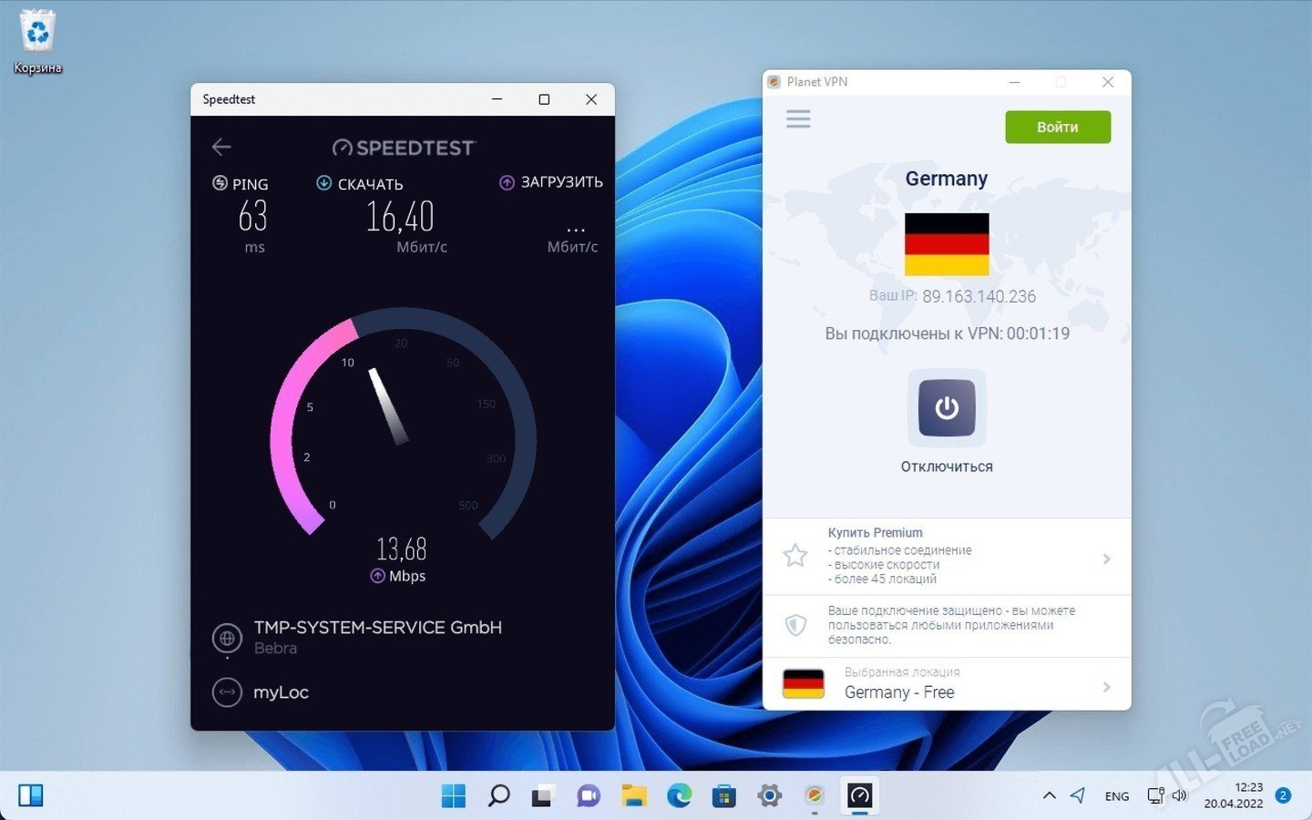Switch the ENG input language
Image resolution: width=1312 pixels, height=820 pixels.
coord(1116,796)
